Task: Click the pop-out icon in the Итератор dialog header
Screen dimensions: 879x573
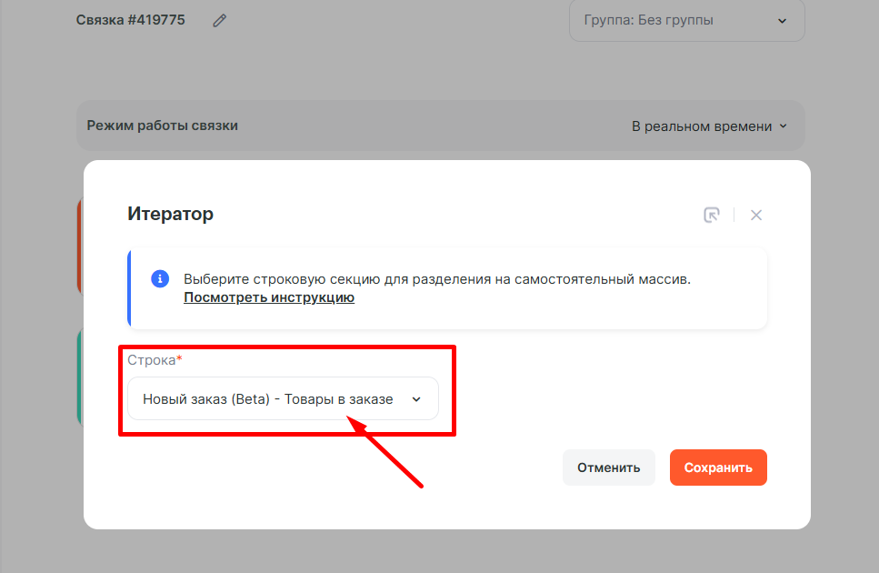Action: click(x=712, y=216)
